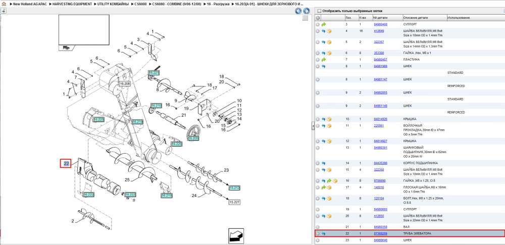Click blue arrow icon for part 220061
Image resolution: width=505 pixels, height=245 pixels.
pyautogui.click(x=324, y=126)
